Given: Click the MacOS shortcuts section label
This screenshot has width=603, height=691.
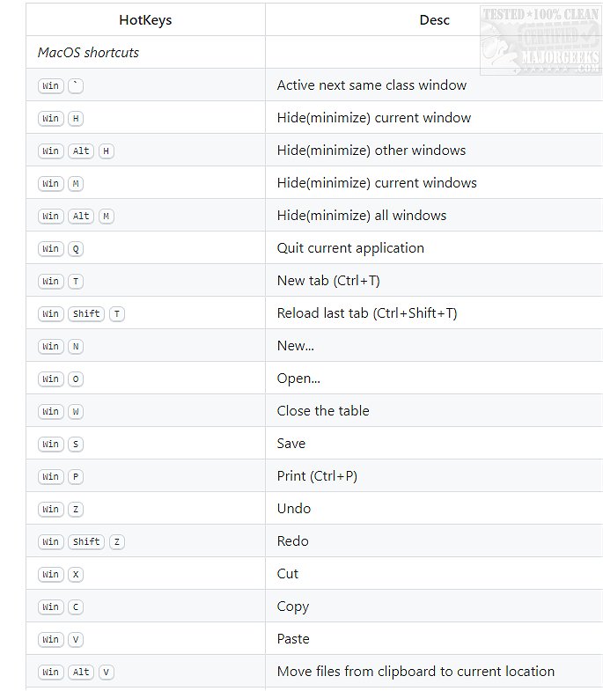Looking at the screenshot, I should (88, 53).
